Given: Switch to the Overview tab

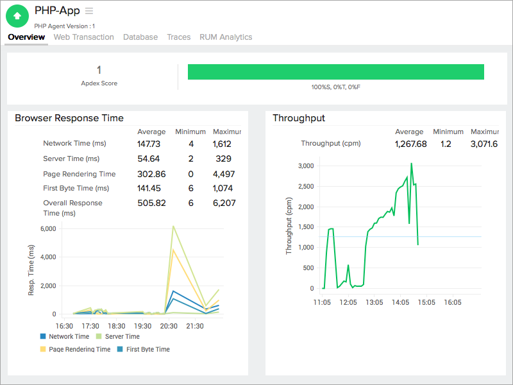Looking at the screenshot, I should (x=26, y=37).
